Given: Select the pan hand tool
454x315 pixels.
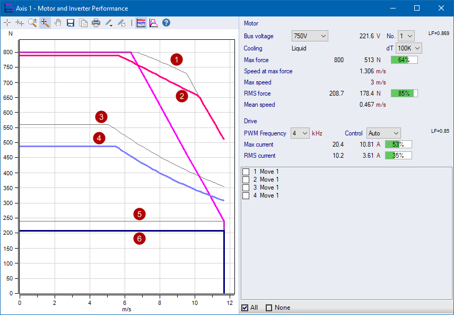Looking at the screenshot, I should (x=57, y=23).
